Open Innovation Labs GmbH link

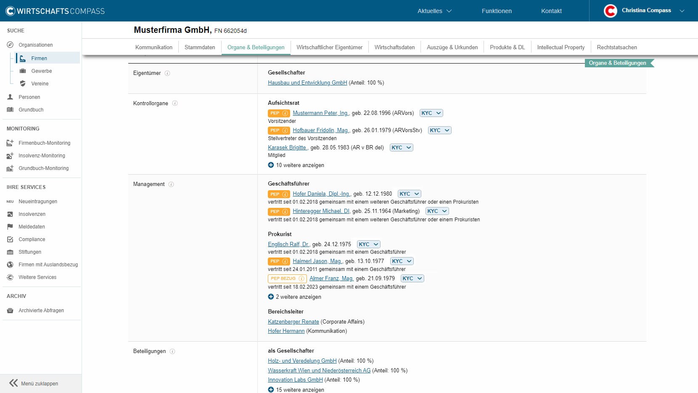295,380
